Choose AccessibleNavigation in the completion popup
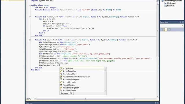Image resolution: width=185 pixels, height=104 pixels. 82,88
